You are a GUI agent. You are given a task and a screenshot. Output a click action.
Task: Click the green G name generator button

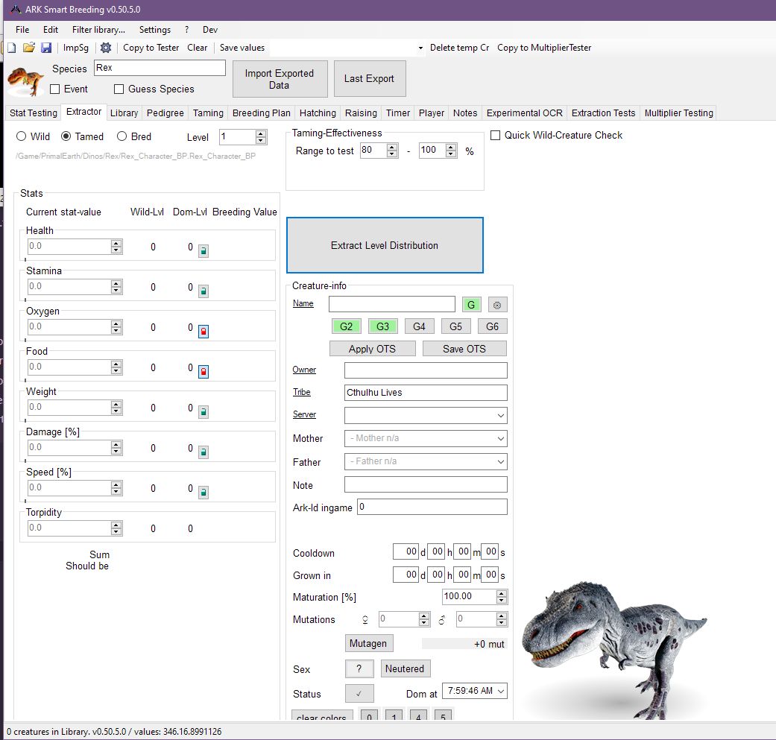click(471, 305)
